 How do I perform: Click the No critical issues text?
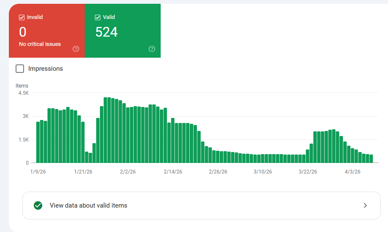(40, 44)
